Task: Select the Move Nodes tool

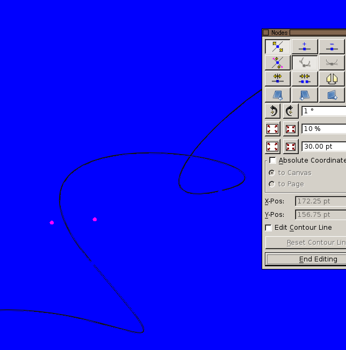Action: pos(277,47)
